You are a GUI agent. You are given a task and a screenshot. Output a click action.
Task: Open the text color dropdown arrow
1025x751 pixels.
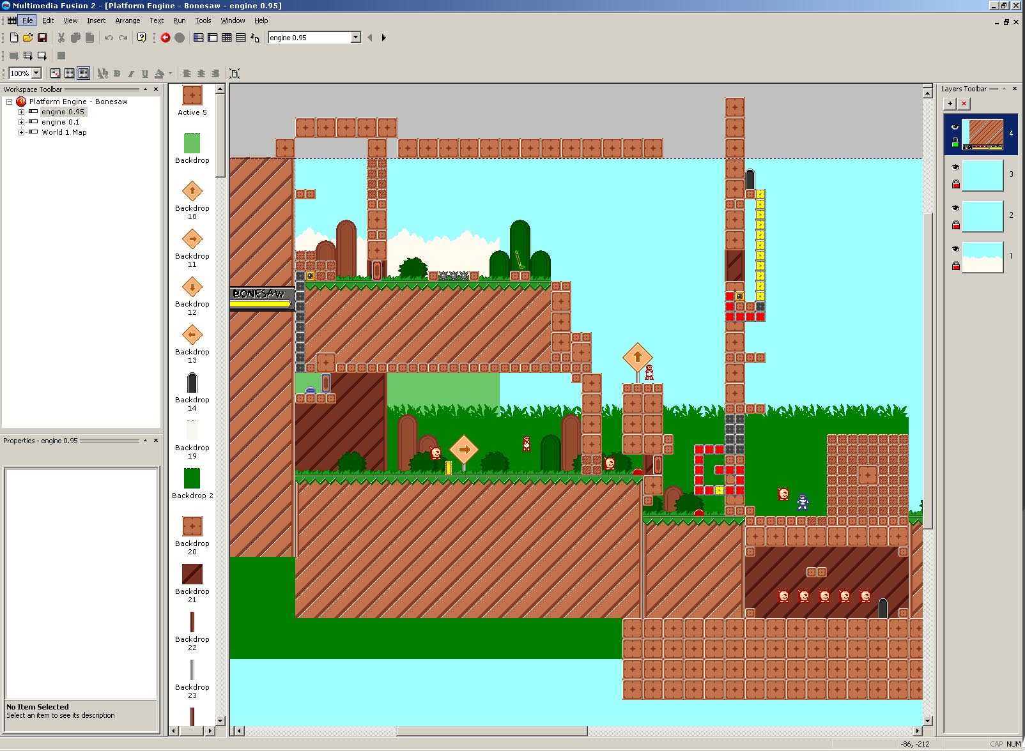(171, 73)
